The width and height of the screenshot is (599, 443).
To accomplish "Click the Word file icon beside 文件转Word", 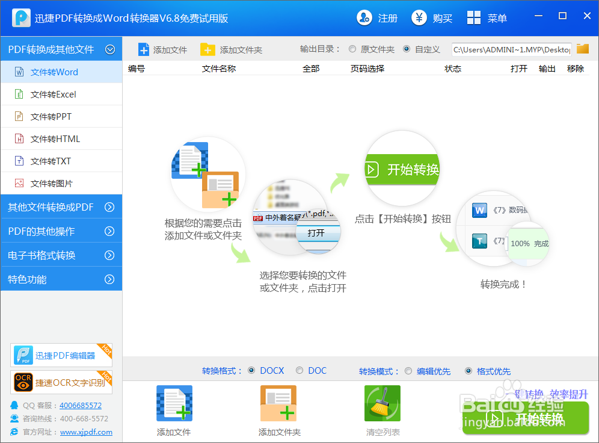I will 19,72.
